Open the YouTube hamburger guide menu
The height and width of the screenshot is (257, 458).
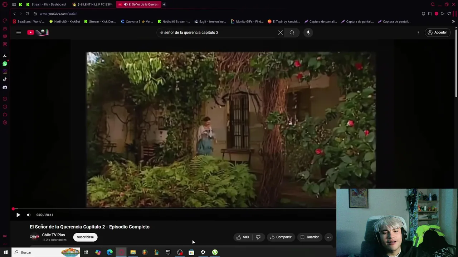19,32
